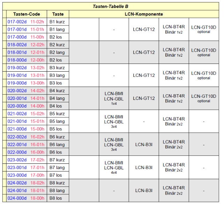Select the LCN-BMI LCN-GBL 1v4 cell
224x205 pixels.
click(114, 98)
